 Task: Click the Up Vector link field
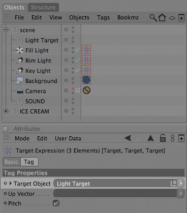(115, 194)
